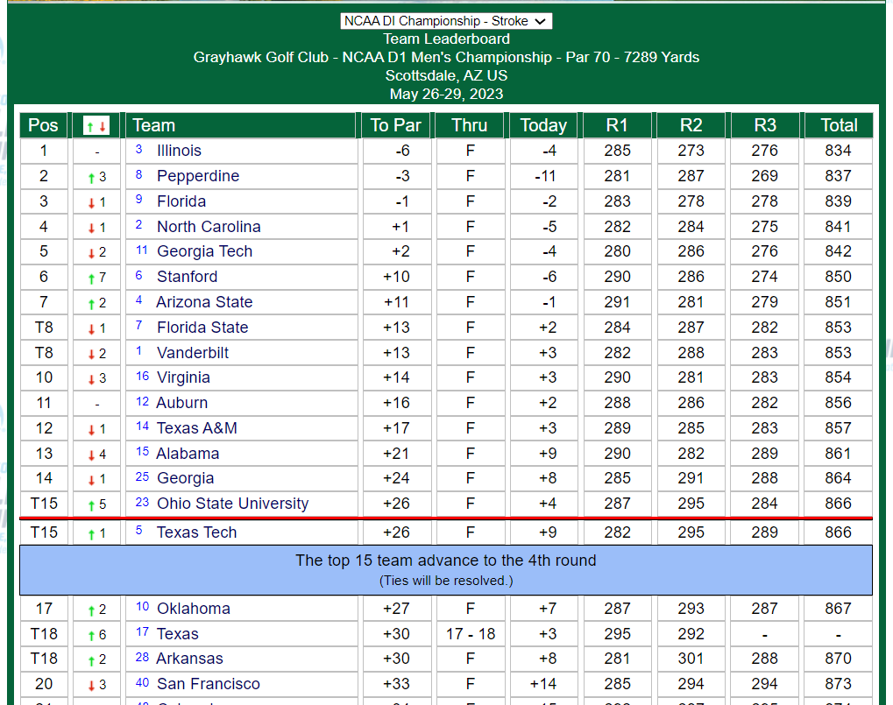Image resolution: width=893 pixels, height=705 pixels.
Task: Click the Total column header
Action: click(839, 125)
